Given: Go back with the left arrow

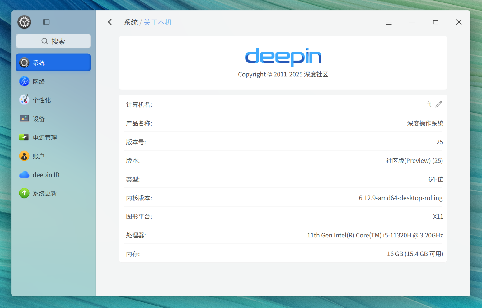Looking at the screenshot, I should point(110,22).
